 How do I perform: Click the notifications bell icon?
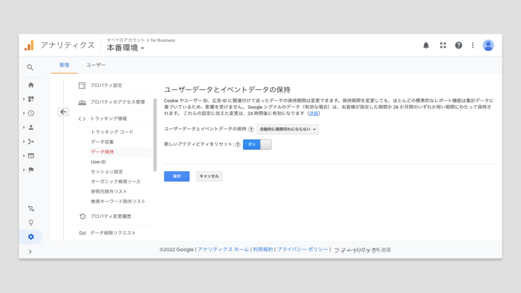pos(426,45)
